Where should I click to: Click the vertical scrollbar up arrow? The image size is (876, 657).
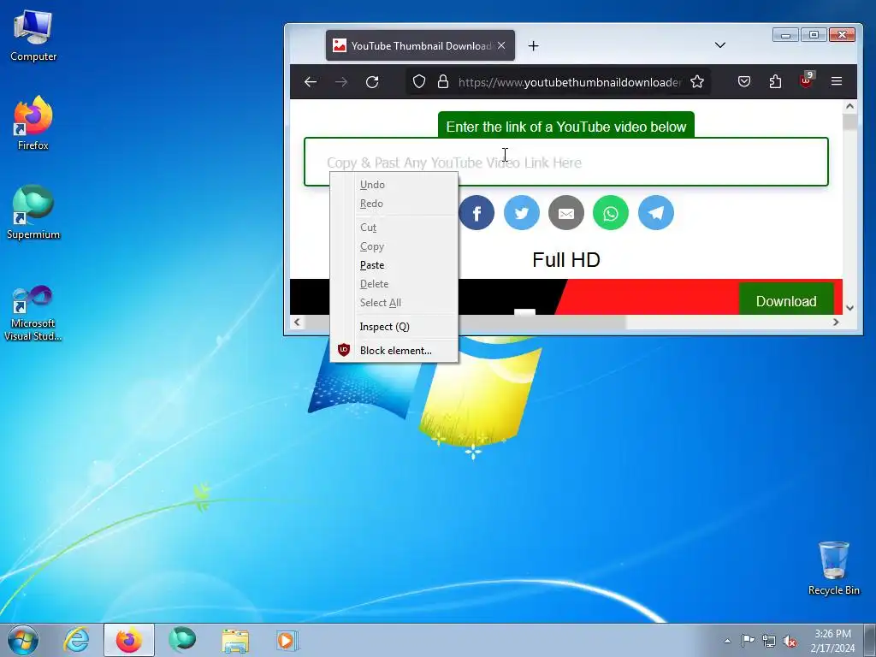[x=849, y=106]
